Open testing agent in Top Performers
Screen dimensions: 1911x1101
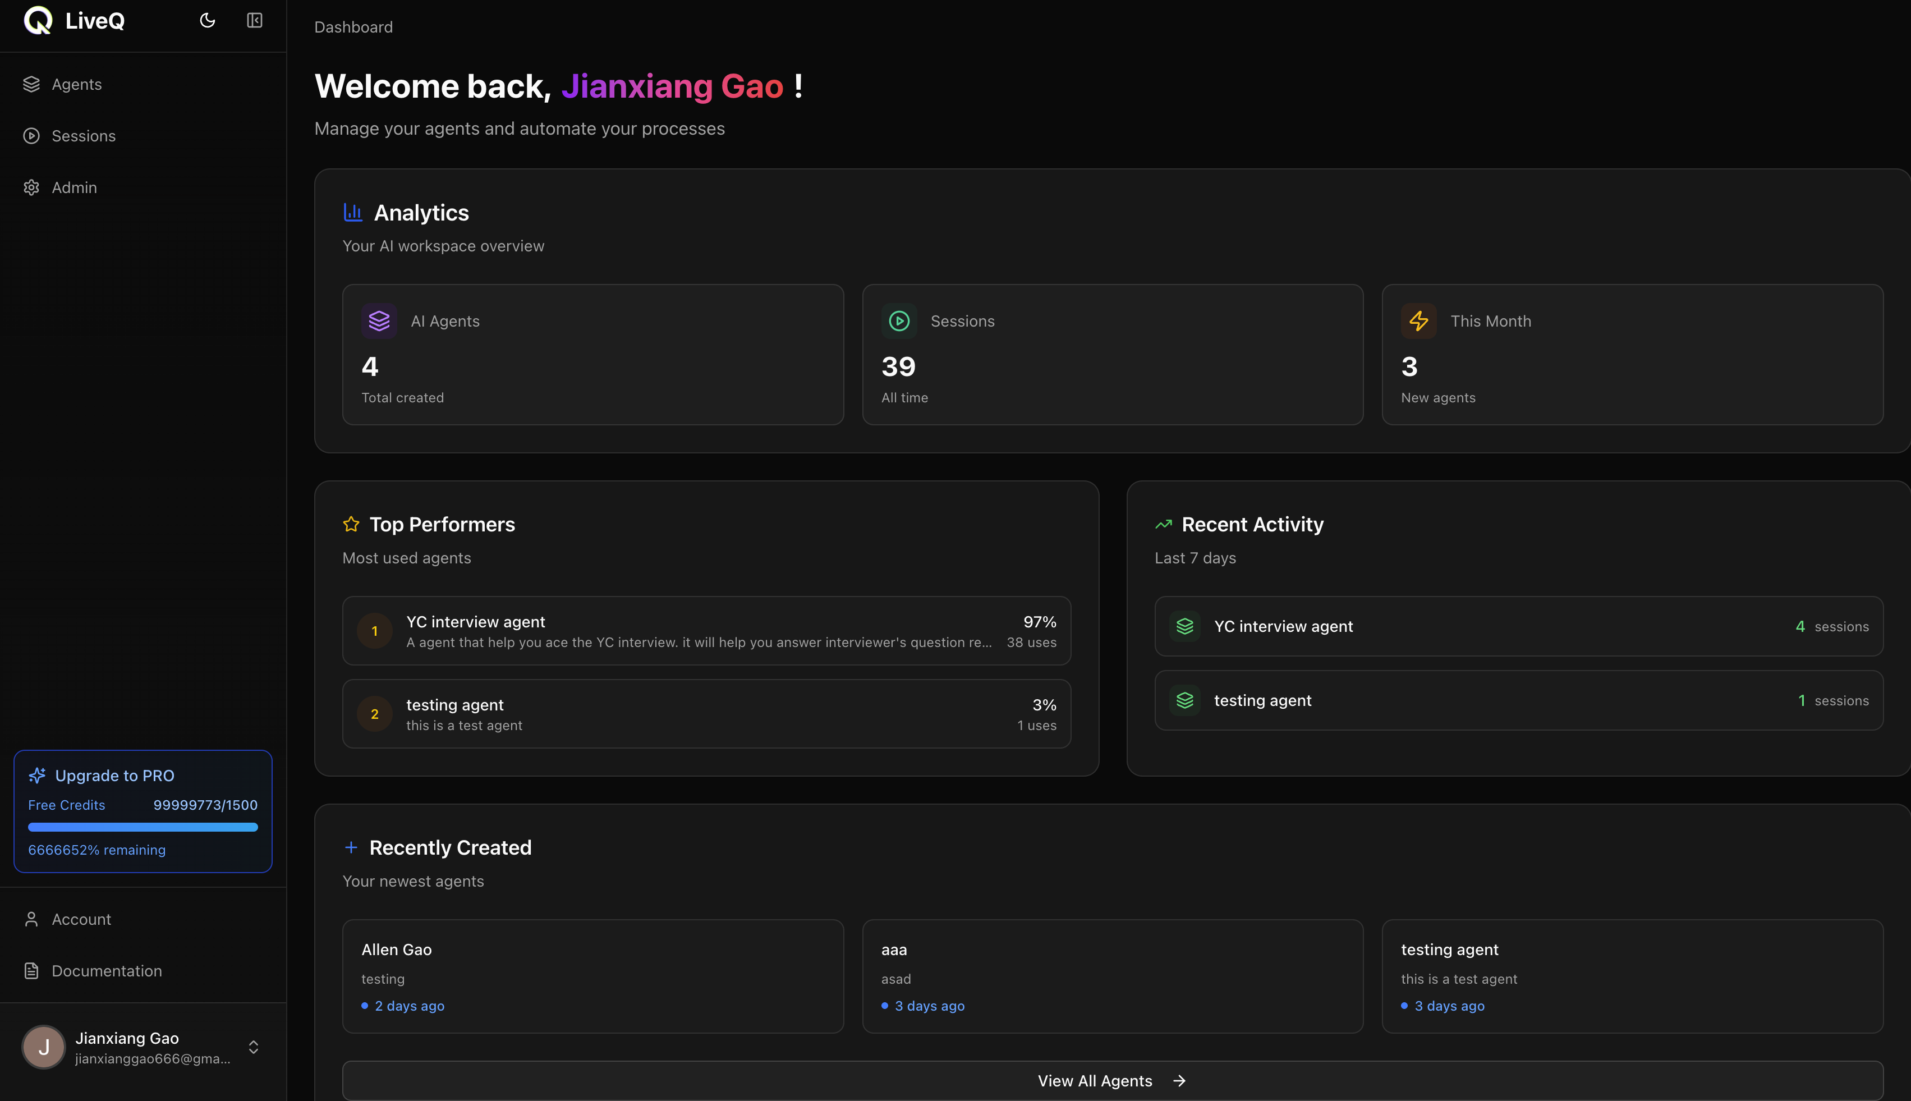click(x=707, y=714)
